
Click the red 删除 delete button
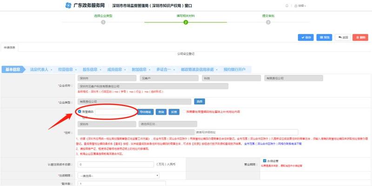(361, 37)
